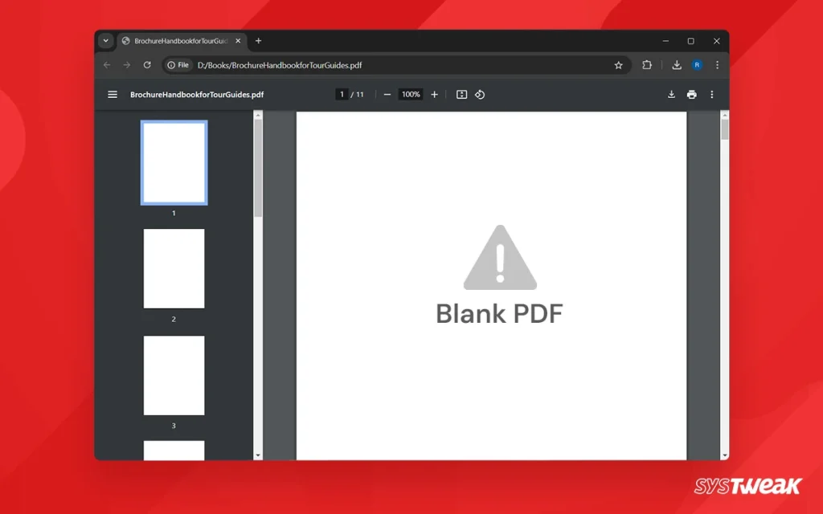Open the Extensions puzzle icon
Viewport: 823px width, 514px height.
[x=647, y=65]
